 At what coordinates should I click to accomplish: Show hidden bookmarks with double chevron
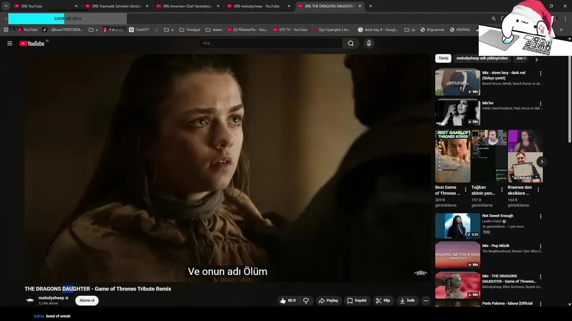(561, 30)
